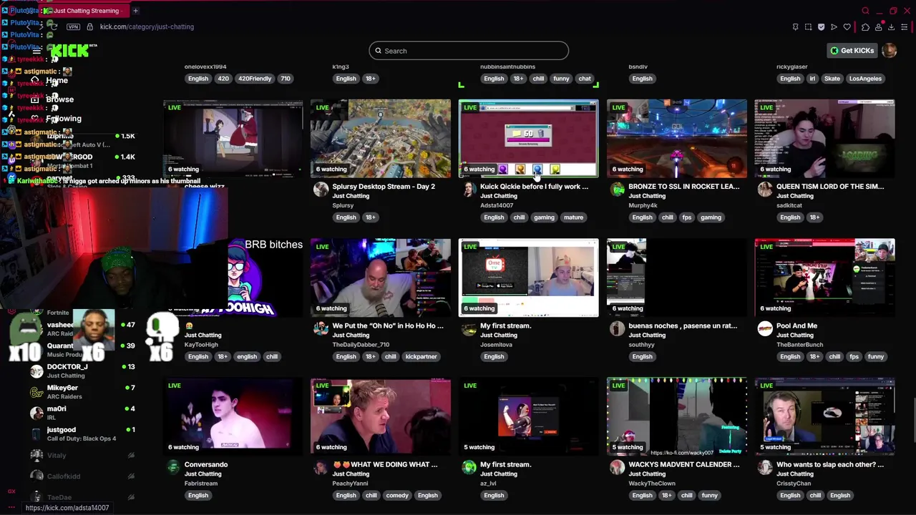The image size is (916, 515).
Task: Open the browser extensions cube icon
Action: click(865, 27)
